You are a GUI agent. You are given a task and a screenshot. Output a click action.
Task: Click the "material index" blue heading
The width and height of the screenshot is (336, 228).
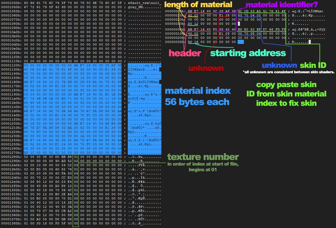(198, 91)
